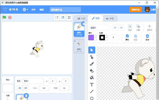This screenshot has width=159, height=100.
Task: Switch to the 代码 tab
Action: (81, 19)
